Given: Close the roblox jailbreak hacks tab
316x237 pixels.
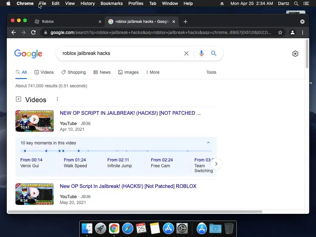Looking at the screenshot, I should [x=174, y=22].
